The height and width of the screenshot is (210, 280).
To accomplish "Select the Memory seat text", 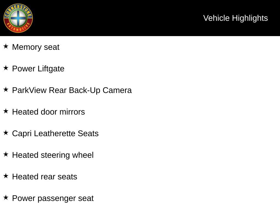I will point(36,47).
